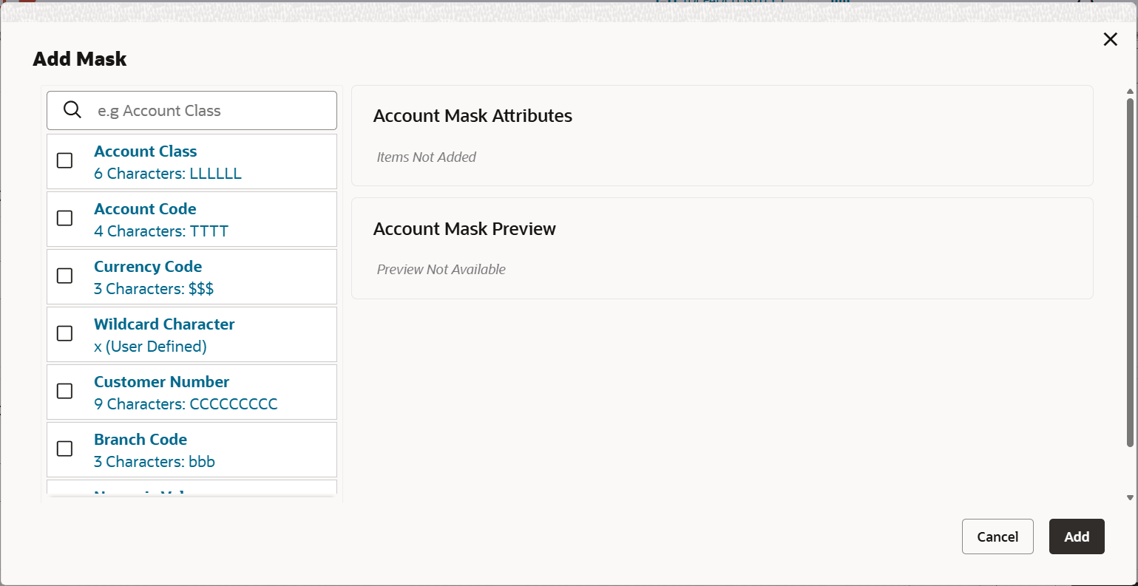Screen dimensions: 1138x586
Task: Check the Account Code checkbox
Action: [x=64, y=218]
